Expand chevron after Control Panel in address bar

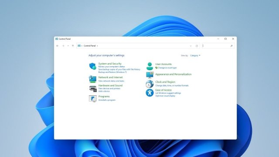(97, 46)
